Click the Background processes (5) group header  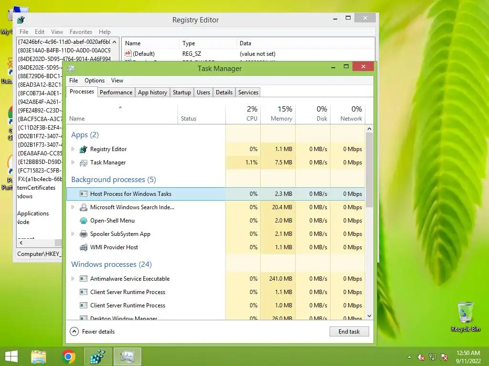114,180
